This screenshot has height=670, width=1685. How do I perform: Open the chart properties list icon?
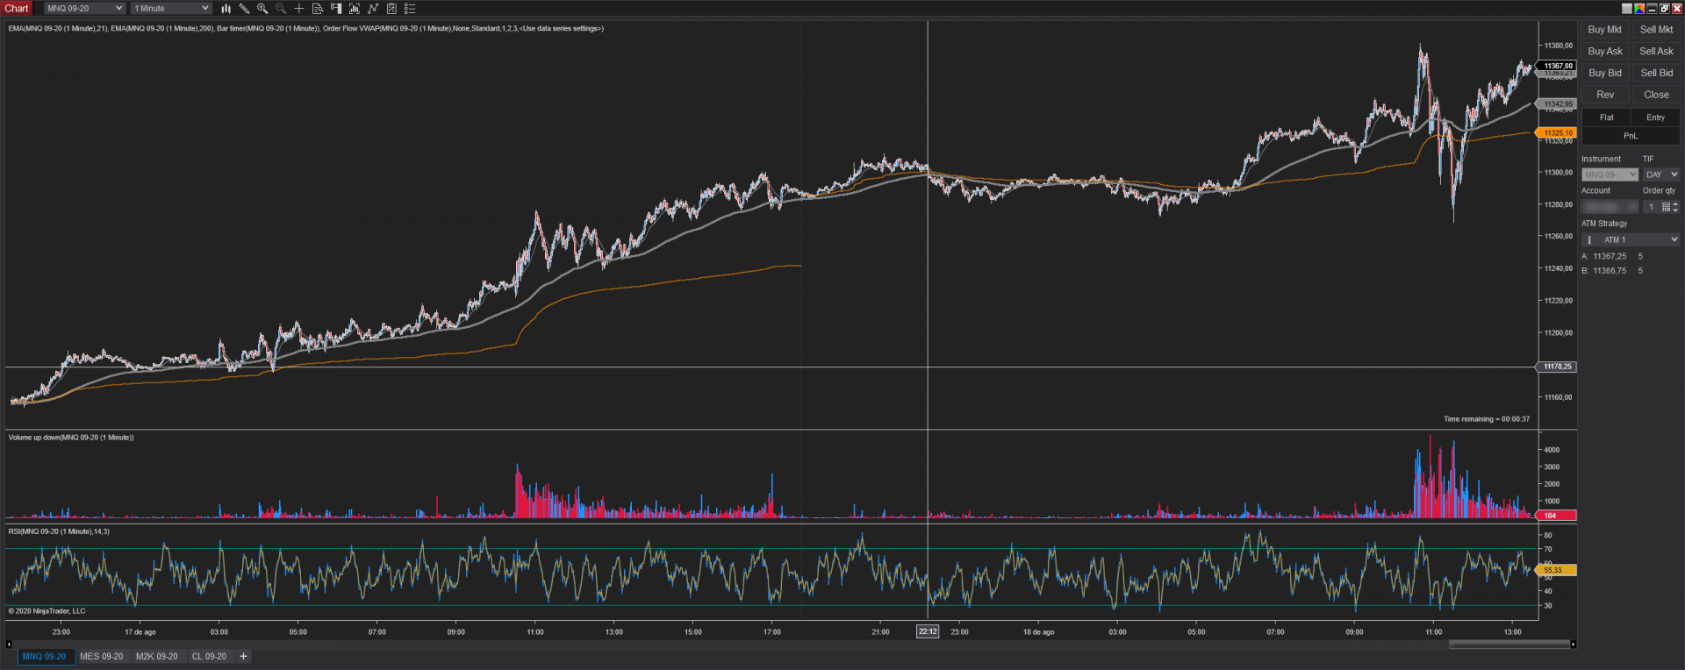tap(410, 9)
